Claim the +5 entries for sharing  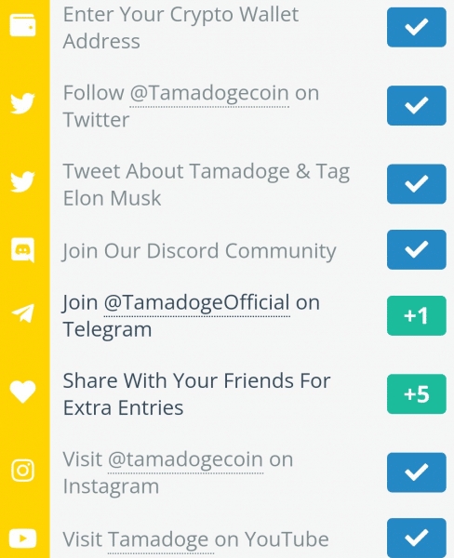[x=417, y=394]
